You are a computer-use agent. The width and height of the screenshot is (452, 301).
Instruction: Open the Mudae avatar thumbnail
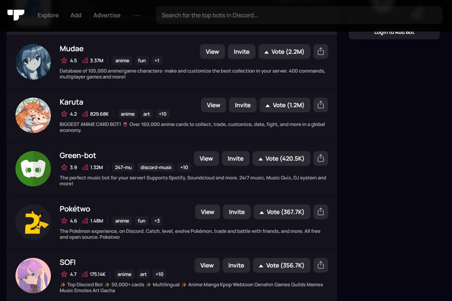click(x=33, y=62)
